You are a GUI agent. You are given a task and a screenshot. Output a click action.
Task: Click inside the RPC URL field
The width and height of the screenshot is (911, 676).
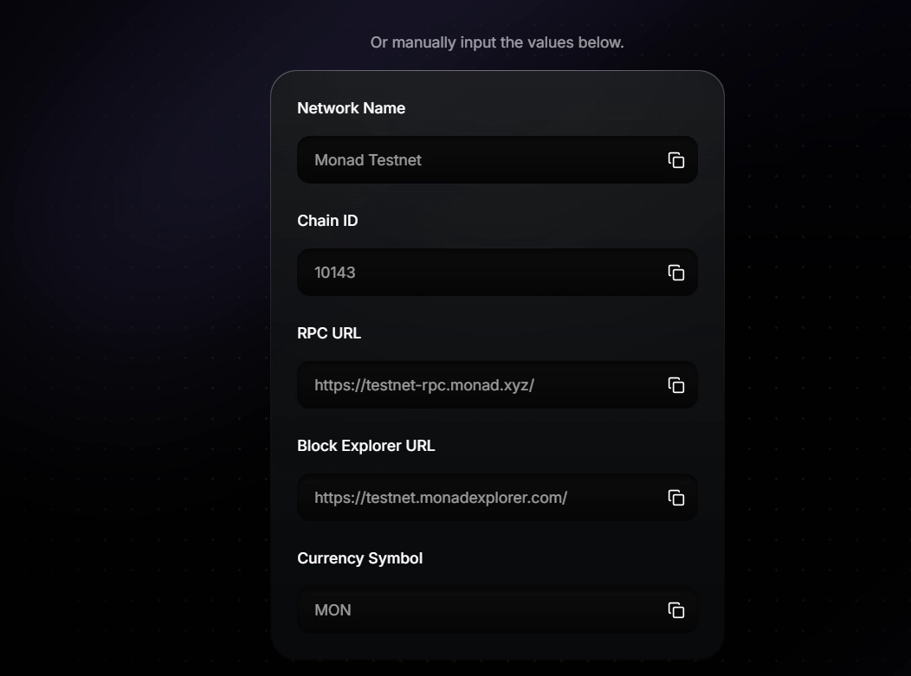click(476, 384)
